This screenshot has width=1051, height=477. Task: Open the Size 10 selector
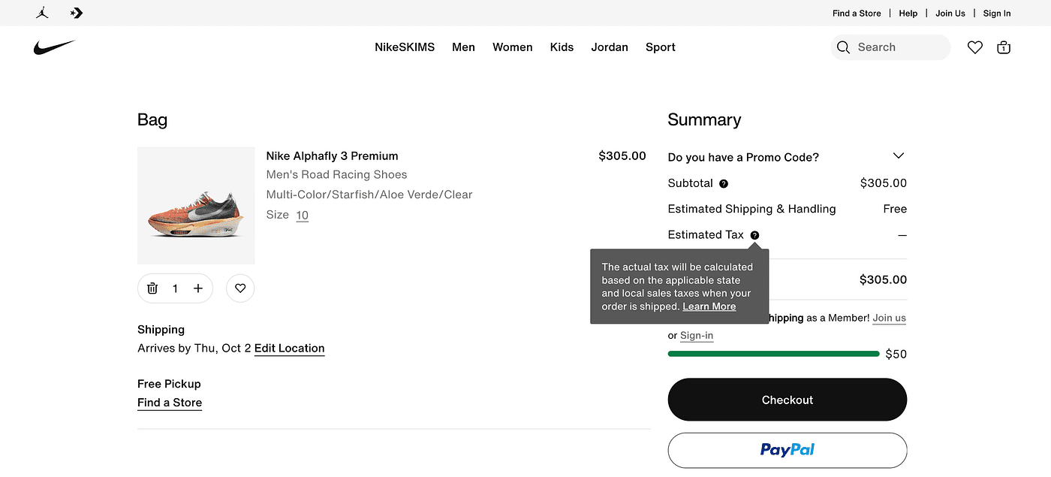pos(302,215)
